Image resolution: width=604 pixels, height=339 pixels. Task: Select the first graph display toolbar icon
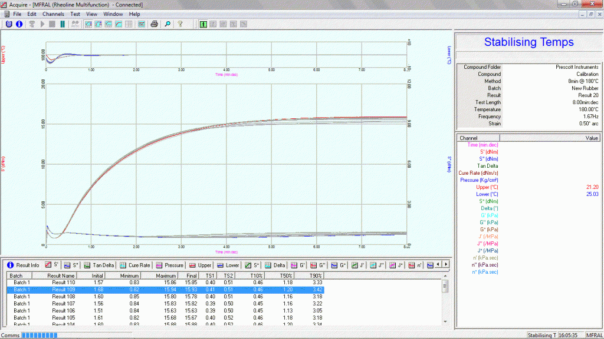[88, 24]
